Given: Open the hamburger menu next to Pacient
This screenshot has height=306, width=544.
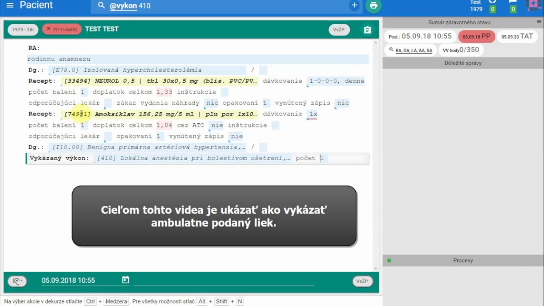Looking at the screenshot, I should (10, 6).
